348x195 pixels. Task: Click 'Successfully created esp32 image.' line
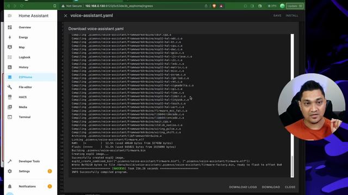point(98,158)
